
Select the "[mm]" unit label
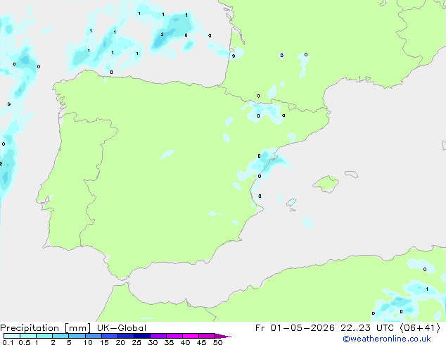(77, 328)
